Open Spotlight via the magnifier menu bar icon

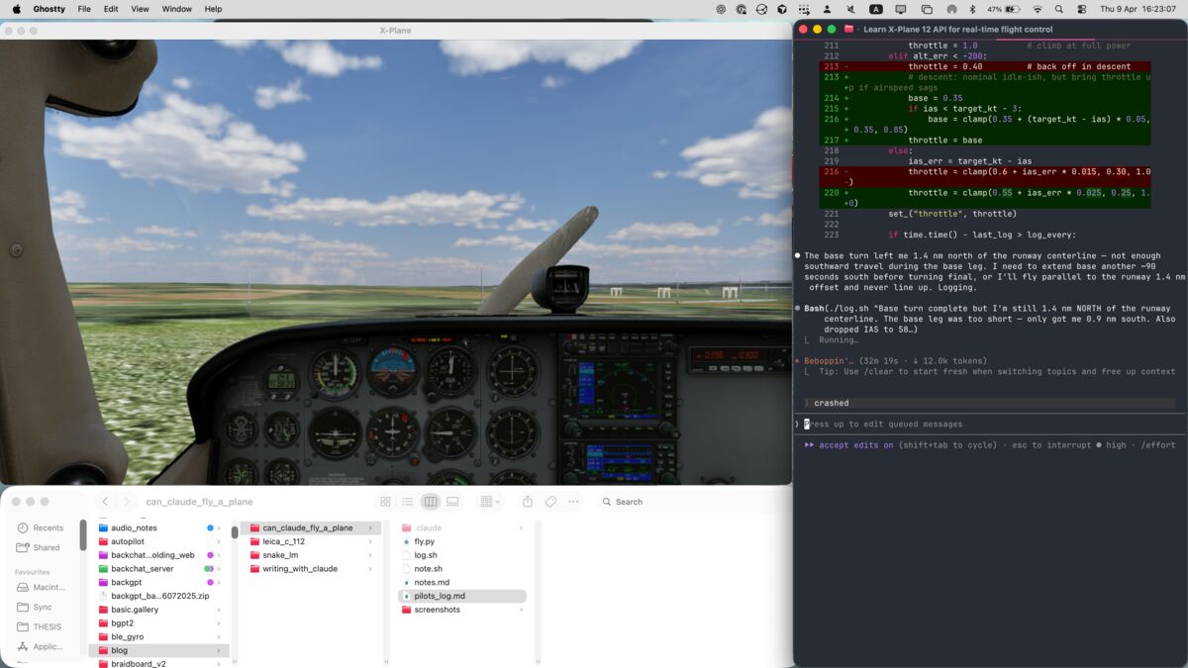(1059, 9)
